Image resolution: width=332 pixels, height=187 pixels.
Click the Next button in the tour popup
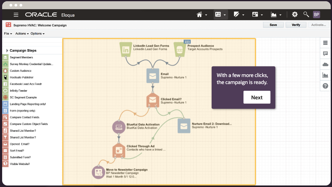click(257, 97)
